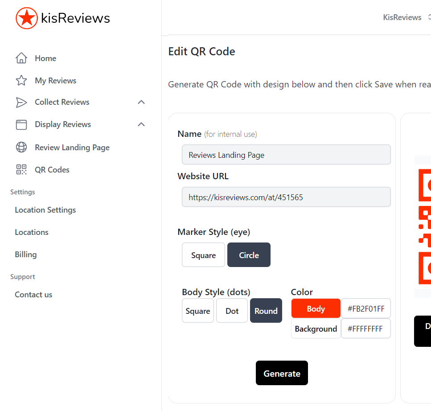Image resolution: width=431 pixels, height=411 pixels.
Task: Click the Website URL input field
Action: [286, 197]
